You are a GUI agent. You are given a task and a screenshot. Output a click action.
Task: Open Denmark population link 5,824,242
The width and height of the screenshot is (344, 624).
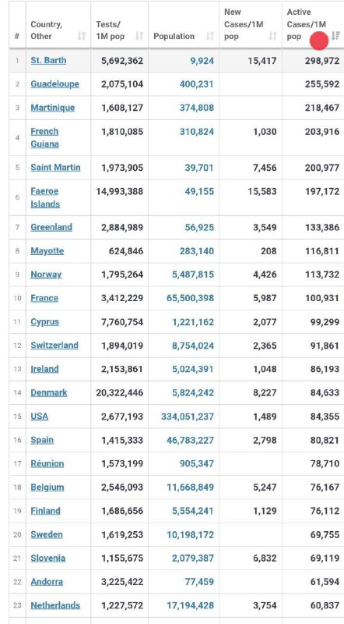click(x=193, y=393)
